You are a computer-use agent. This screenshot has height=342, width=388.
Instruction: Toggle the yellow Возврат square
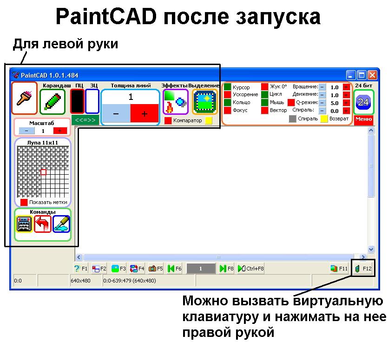324,119
